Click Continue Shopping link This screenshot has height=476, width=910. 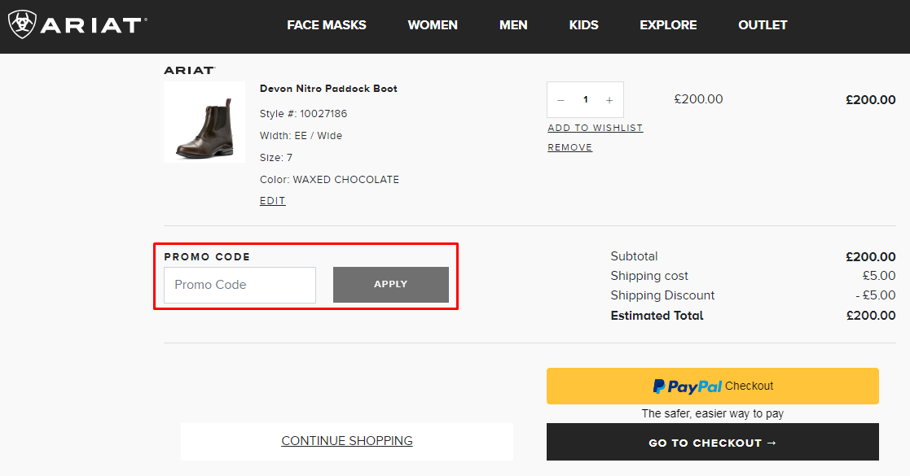coord(347,441)
